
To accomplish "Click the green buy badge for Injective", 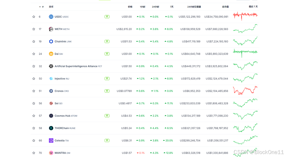I will (x=107, y=79).
